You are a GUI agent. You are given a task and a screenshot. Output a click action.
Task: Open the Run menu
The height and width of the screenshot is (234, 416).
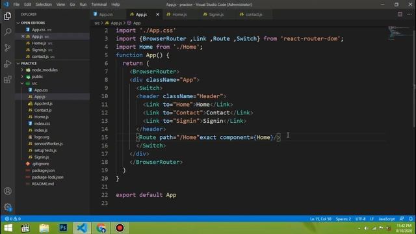click(x=83, y=5)
